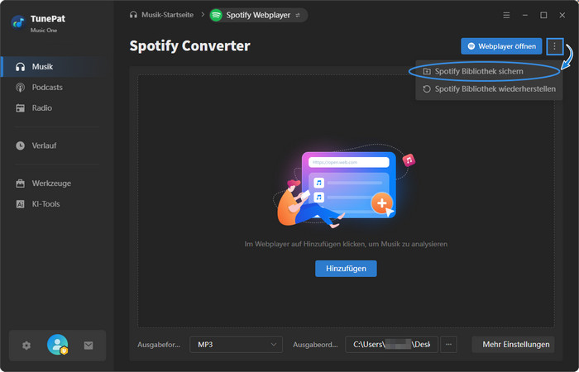This screenshot has height=372, width=579.
Task: Choose Spotify Bibliothek wiederherstellen
Action: point(489,89)
